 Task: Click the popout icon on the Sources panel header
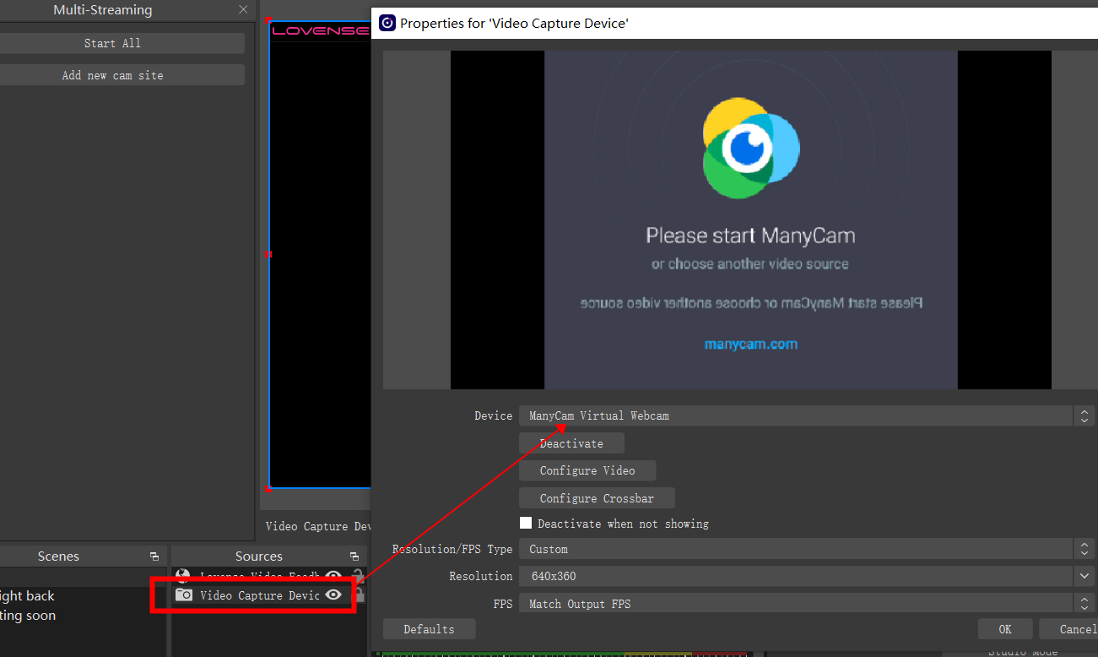pyautogui.click(x=354, y=557)
